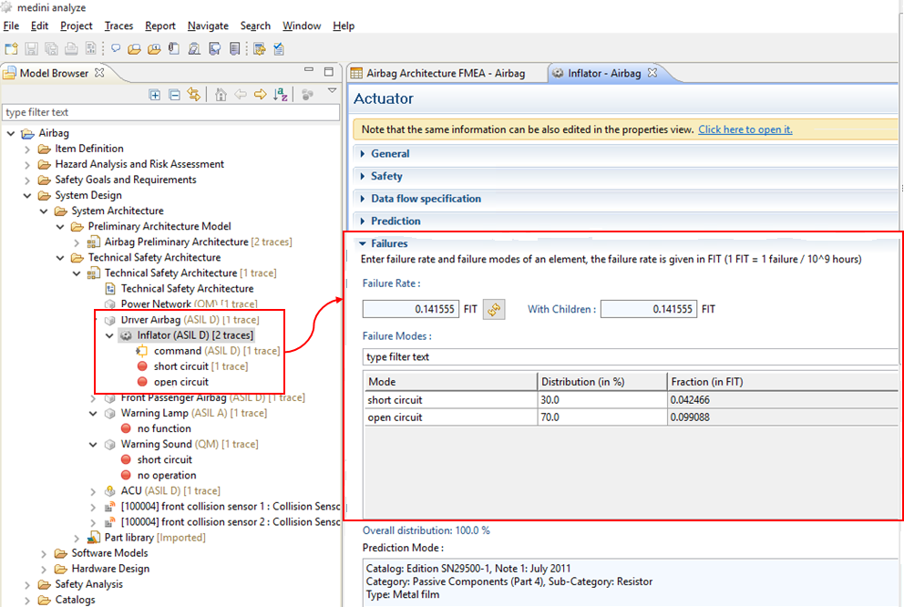904x607 pixels.
Task: Click the new project icon in toolbar
Action: point(11,49)
